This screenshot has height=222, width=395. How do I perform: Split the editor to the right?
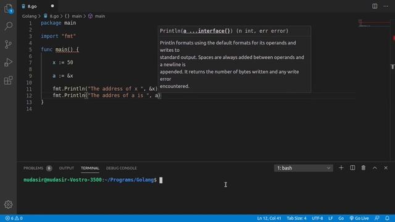point(375,6)
